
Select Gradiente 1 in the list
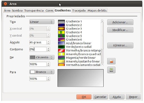pyautogui.click(x=79, y=21)
